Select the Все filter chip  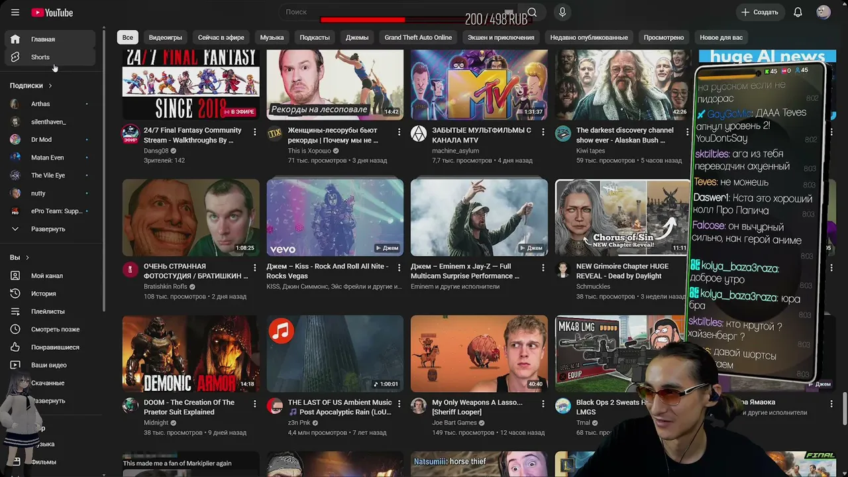click(128, 38)
